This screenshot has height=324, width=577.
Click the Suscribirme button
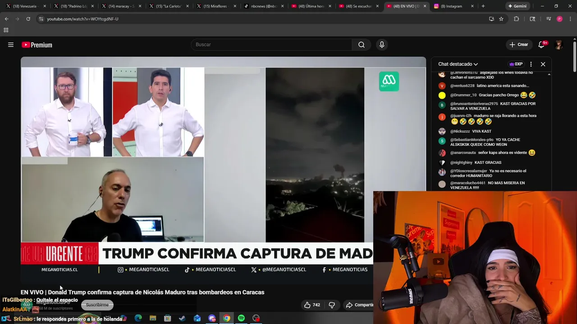coord(97,305)
